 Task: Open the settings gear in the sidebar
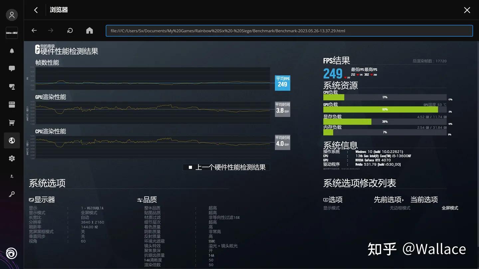12,158
